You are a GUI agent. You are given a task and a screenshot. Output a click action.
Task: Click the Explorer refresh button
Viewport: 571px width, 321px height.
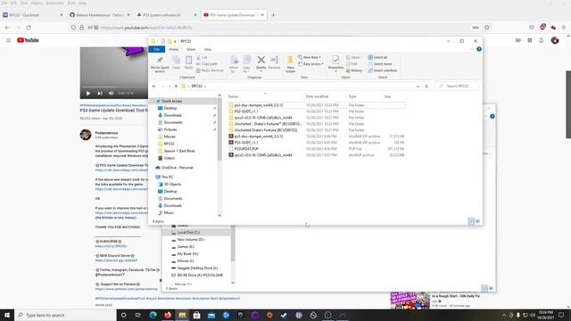coord(426,86)
